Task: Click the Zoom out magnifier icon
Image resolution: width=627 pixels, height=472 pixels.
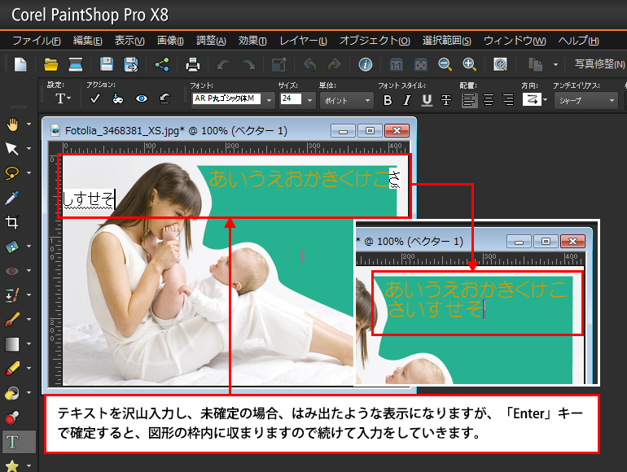Action: 445,64
